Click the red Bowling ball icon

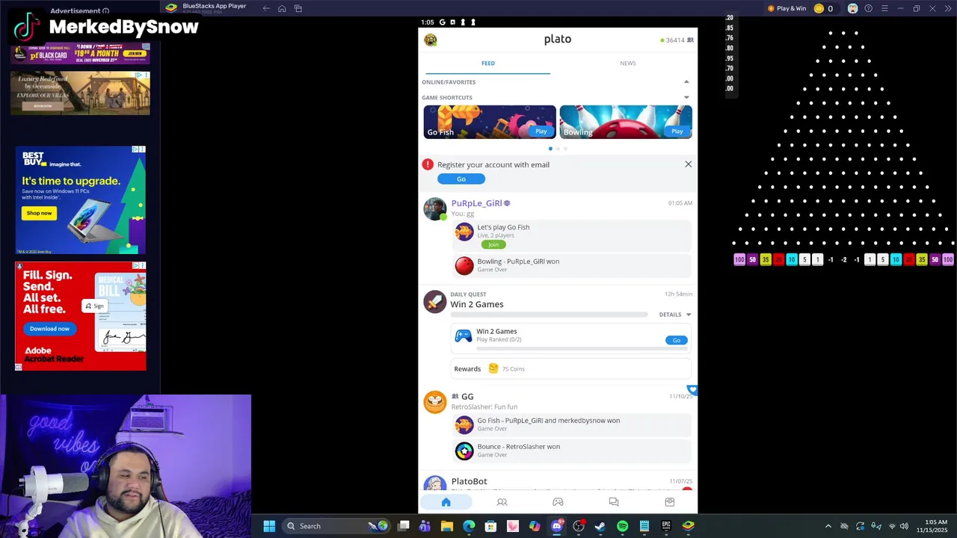(x=464, y=265)
